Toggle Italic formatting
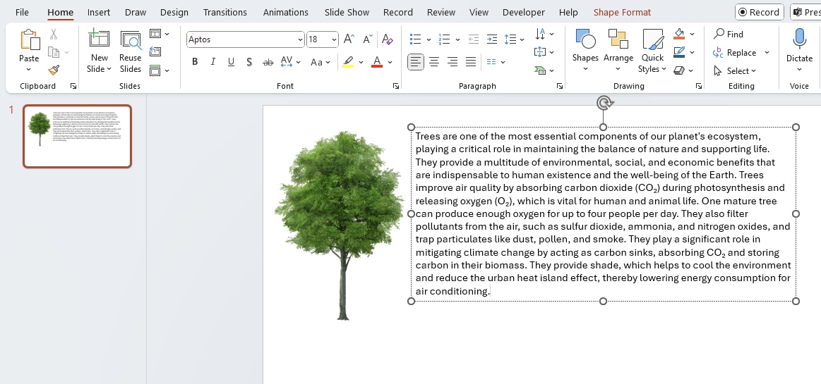The image size is (821, 384). click(x=212, y=62)
